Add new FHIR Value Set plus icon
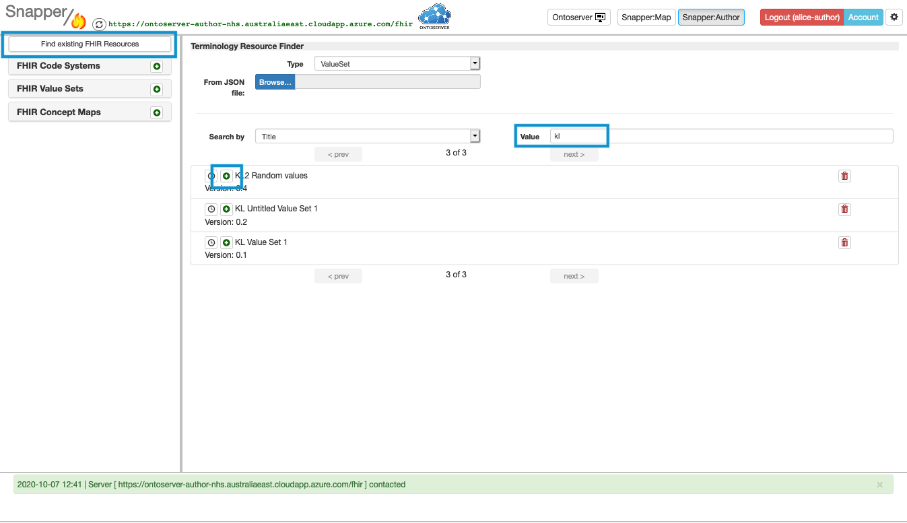This screenshot has height=523, width=907. pos(157,90)
